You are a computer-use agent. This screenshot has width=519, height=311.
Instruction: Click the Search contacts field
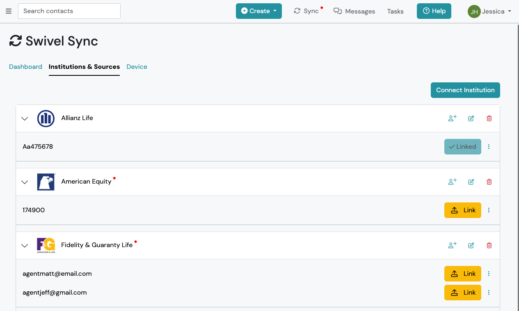click(x=69, y=11)
